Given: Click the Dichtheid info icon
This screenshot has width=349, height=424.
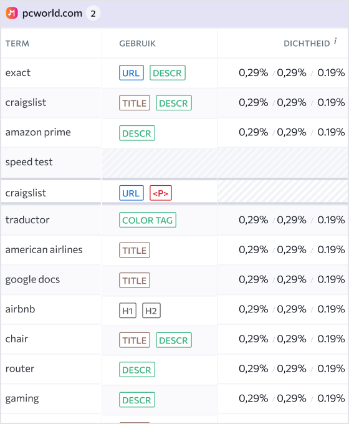Looking at the screenshot, I should [x=335, y=41].
